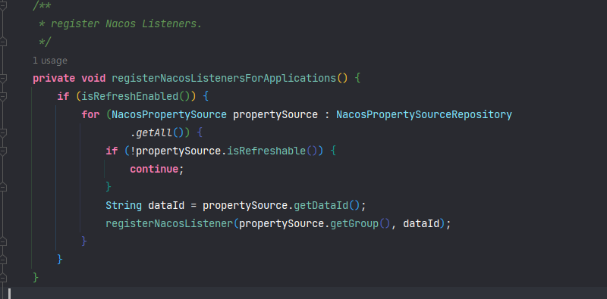Click the isRefreshable method call
This screenshot has height=299, width=607.
pyautogui.click(x=266, y=151)
